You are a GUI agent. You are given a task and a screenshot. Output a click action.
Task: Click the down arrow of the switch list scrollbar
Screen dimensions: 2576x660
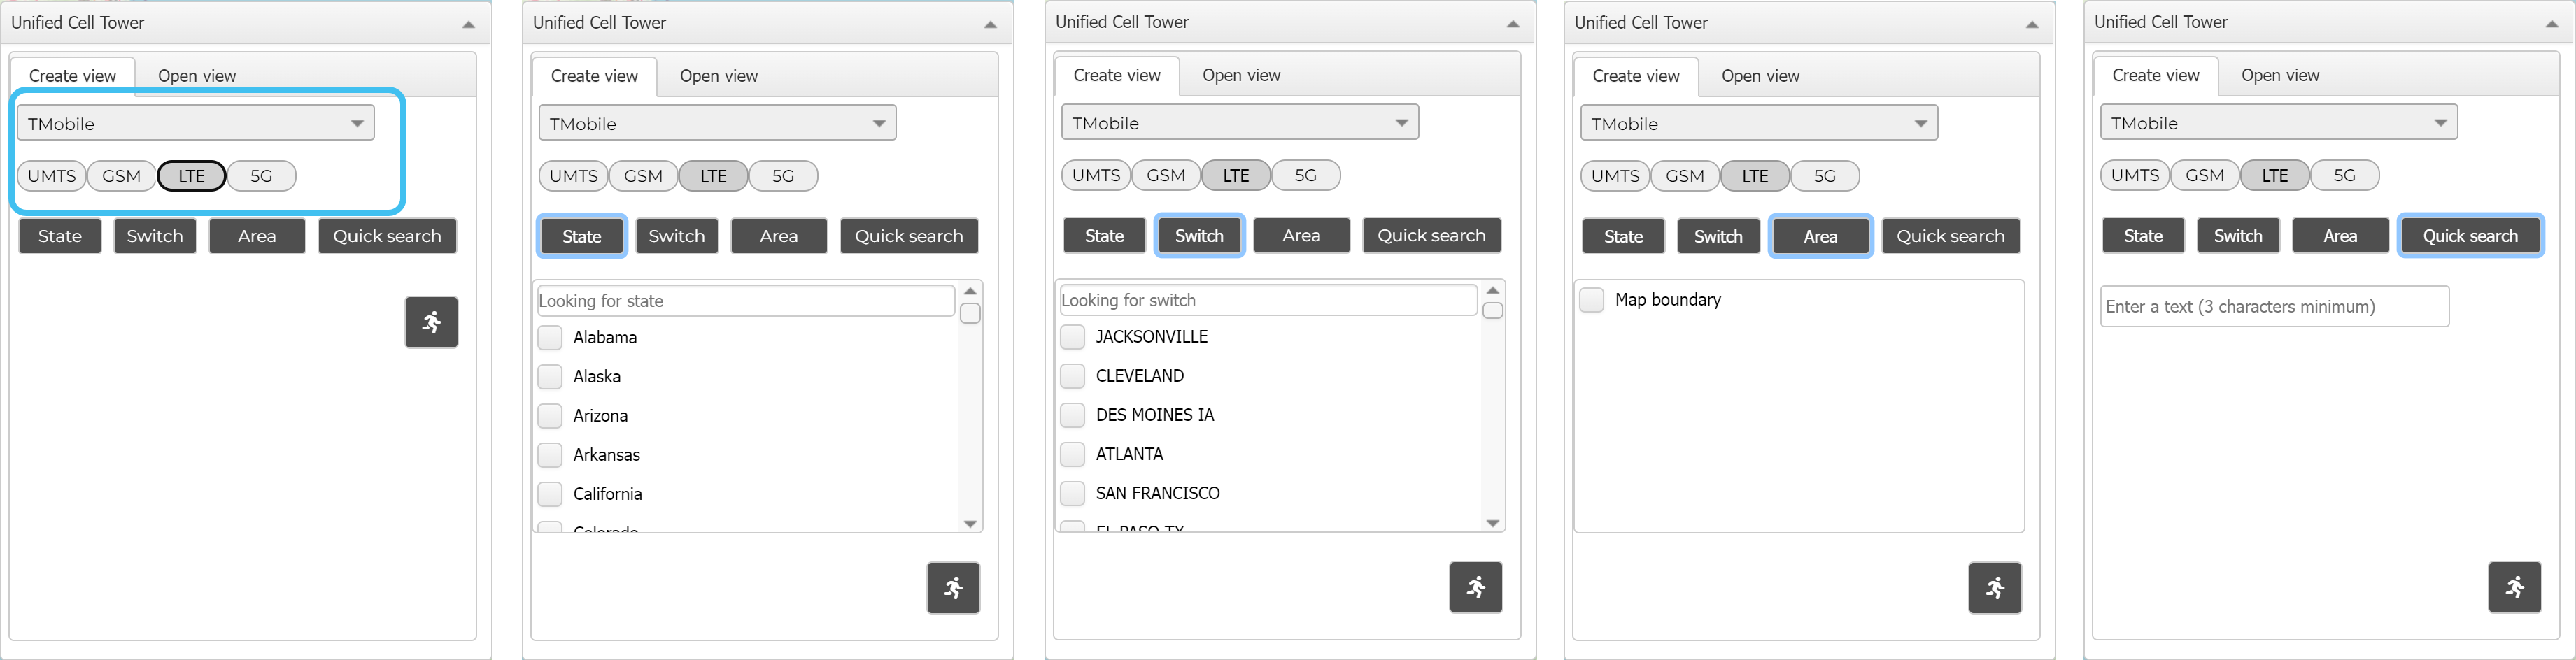(x=1493, y=523)
